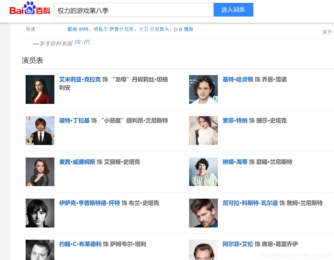Open actor link 阿尔菲·艾伦

pos(238,244)
